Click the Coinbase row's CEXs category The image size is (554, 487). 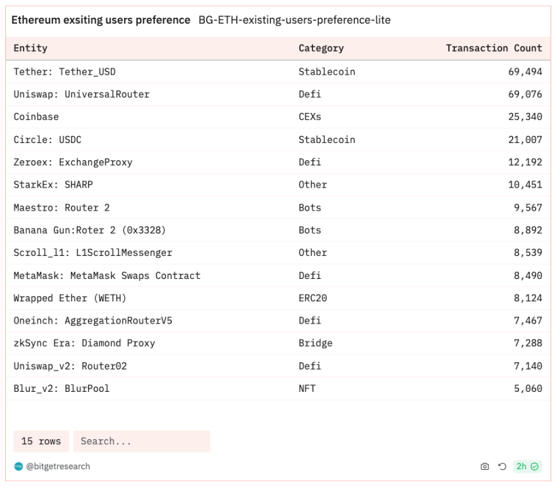(x=310, y=117)
